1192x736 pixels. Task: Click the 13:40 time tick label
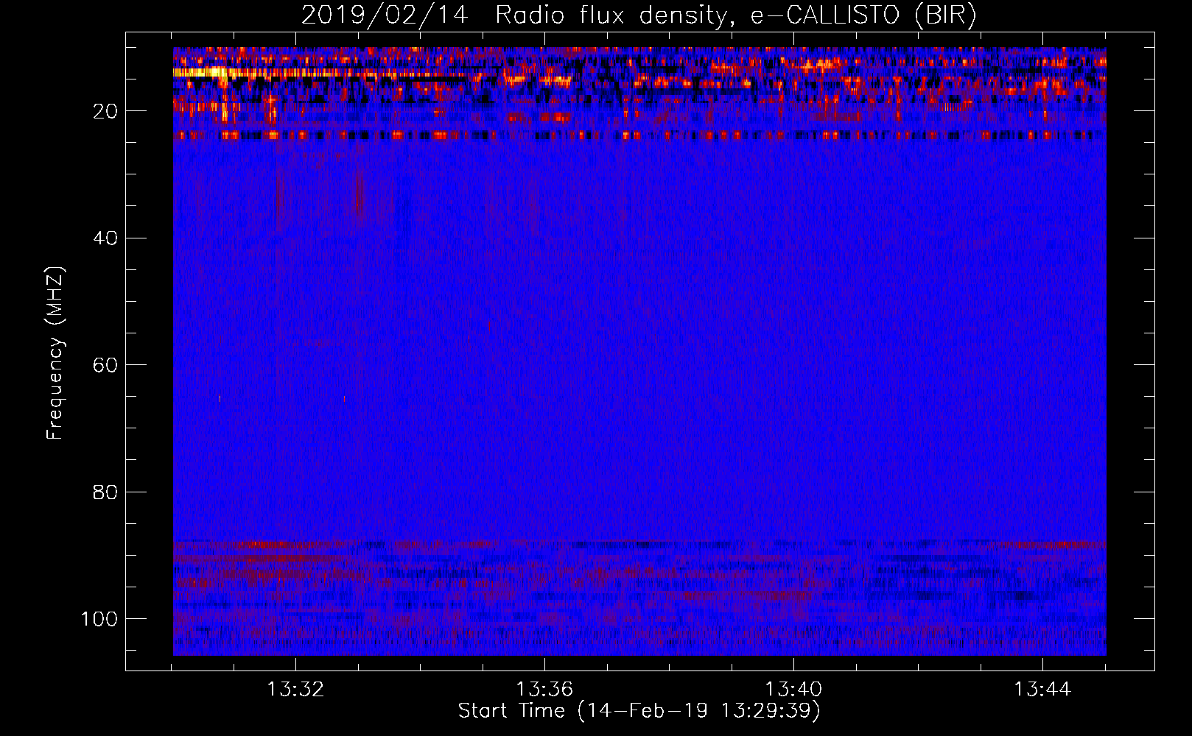[793, 690]
